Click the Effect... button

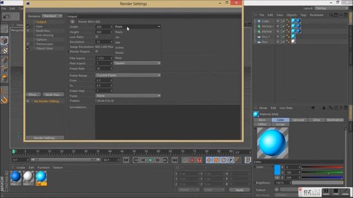point(33,95)
